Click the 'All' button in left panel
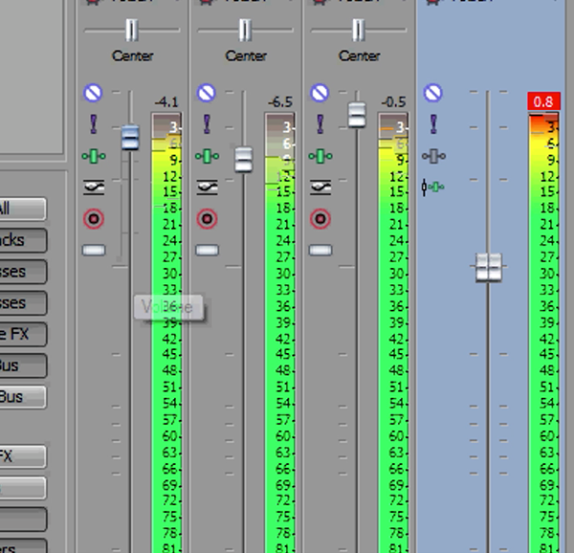Viewport: 574px width, 553px height. point(23,209)
